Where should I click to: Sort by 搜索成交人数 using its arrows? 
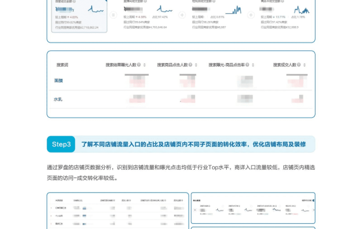pos(304,65)
